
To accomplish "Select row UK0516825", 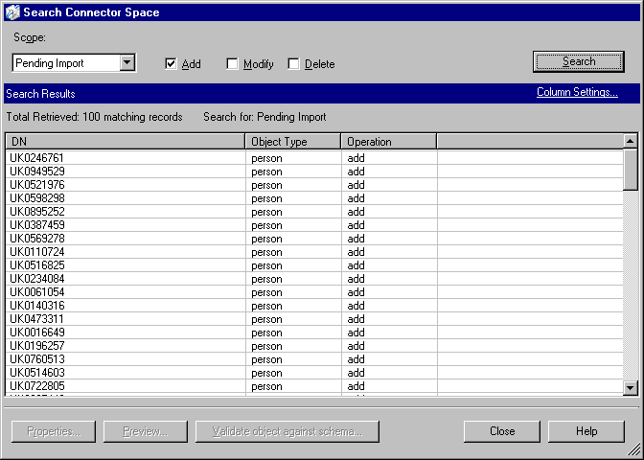I will tap(314, 265).
